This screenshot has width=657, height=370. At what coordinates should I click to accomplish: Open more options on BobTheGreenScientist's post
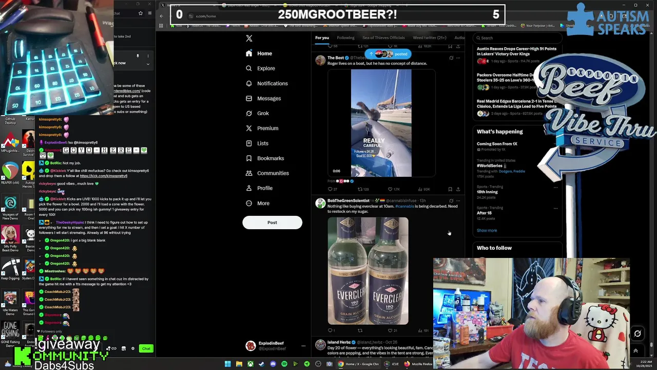click(x=458, y=201)
